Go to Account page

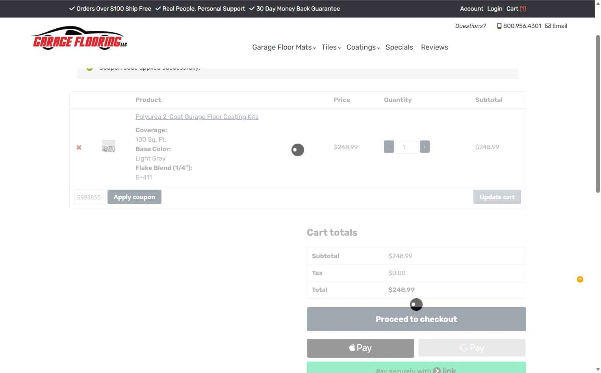(471, 9)
